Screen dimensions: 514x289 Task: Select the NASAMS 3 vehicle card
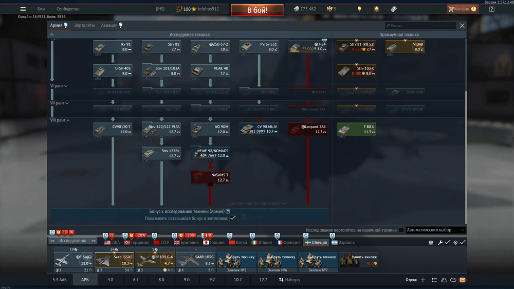coord(210,177)
